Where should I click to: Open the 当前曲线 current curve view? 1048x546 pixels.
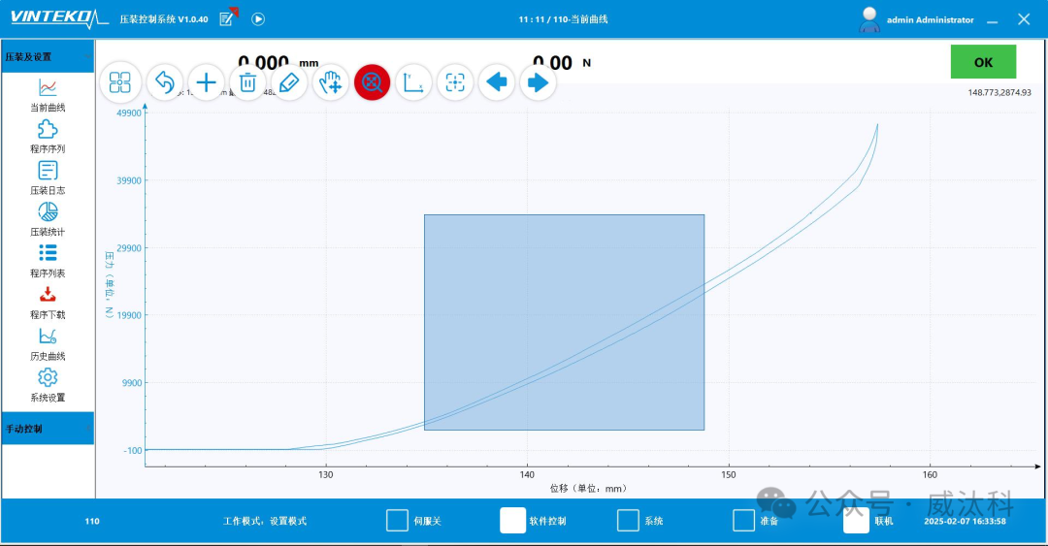pyautogui.click(x=48, y=95)
